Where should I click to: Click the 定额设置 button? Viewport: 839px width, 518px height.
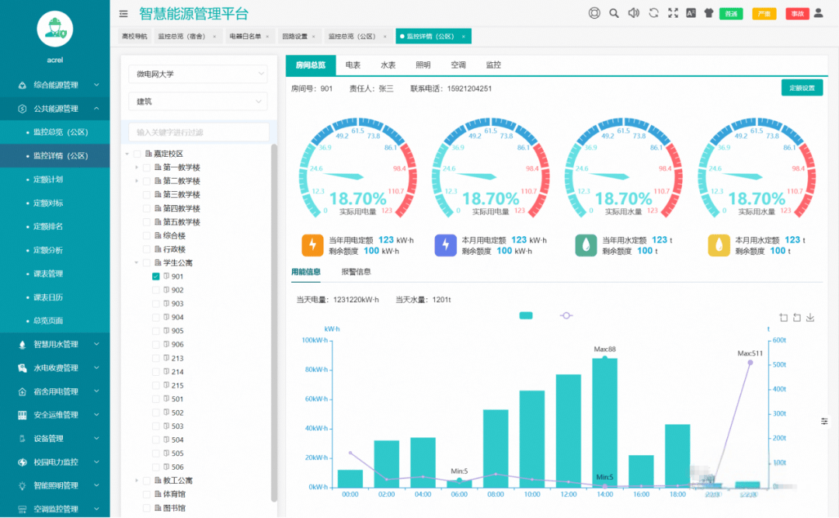click(x=802, y=89)
